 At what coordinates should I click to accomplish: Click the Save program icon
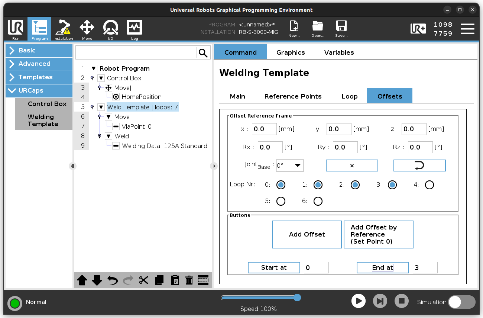[x=341, y=29]
